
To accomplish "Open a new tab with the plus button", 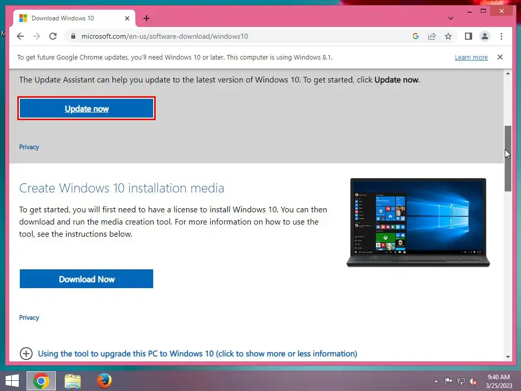I will coord(147,18).
